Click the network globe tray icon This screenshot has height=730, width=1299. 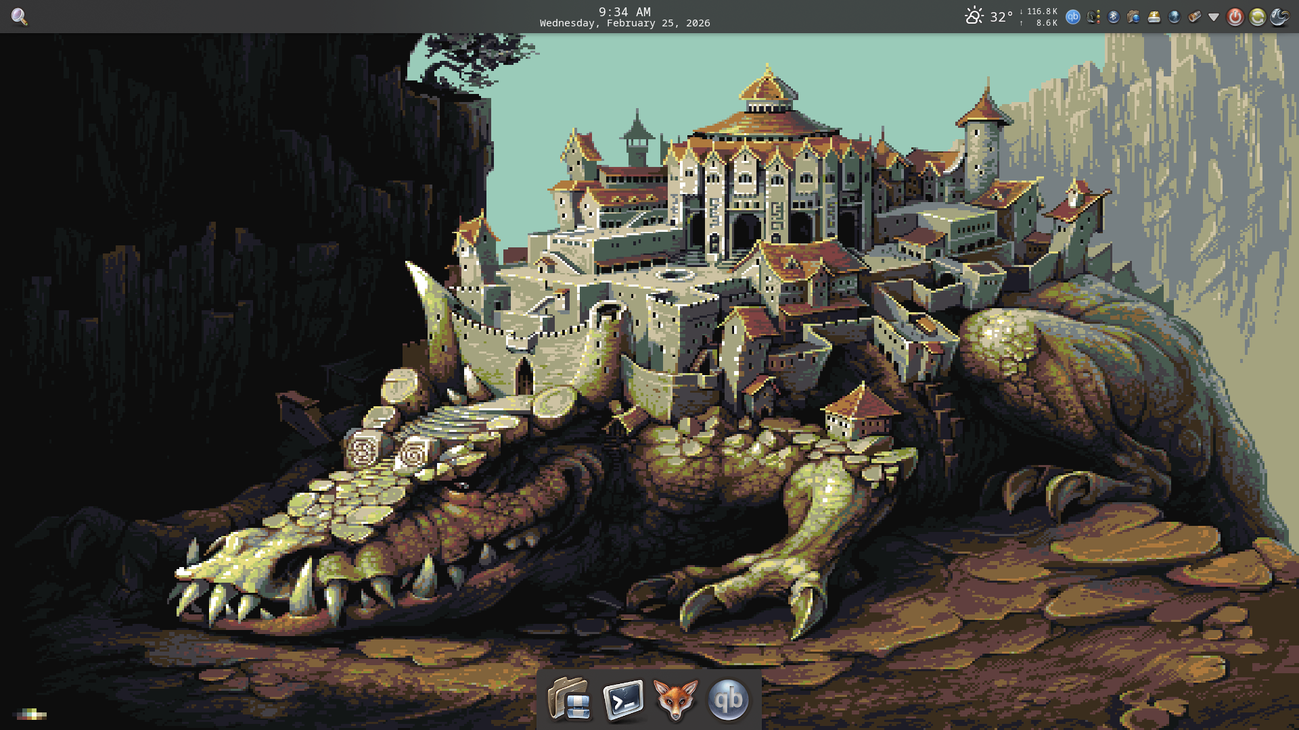[1175, 17]
